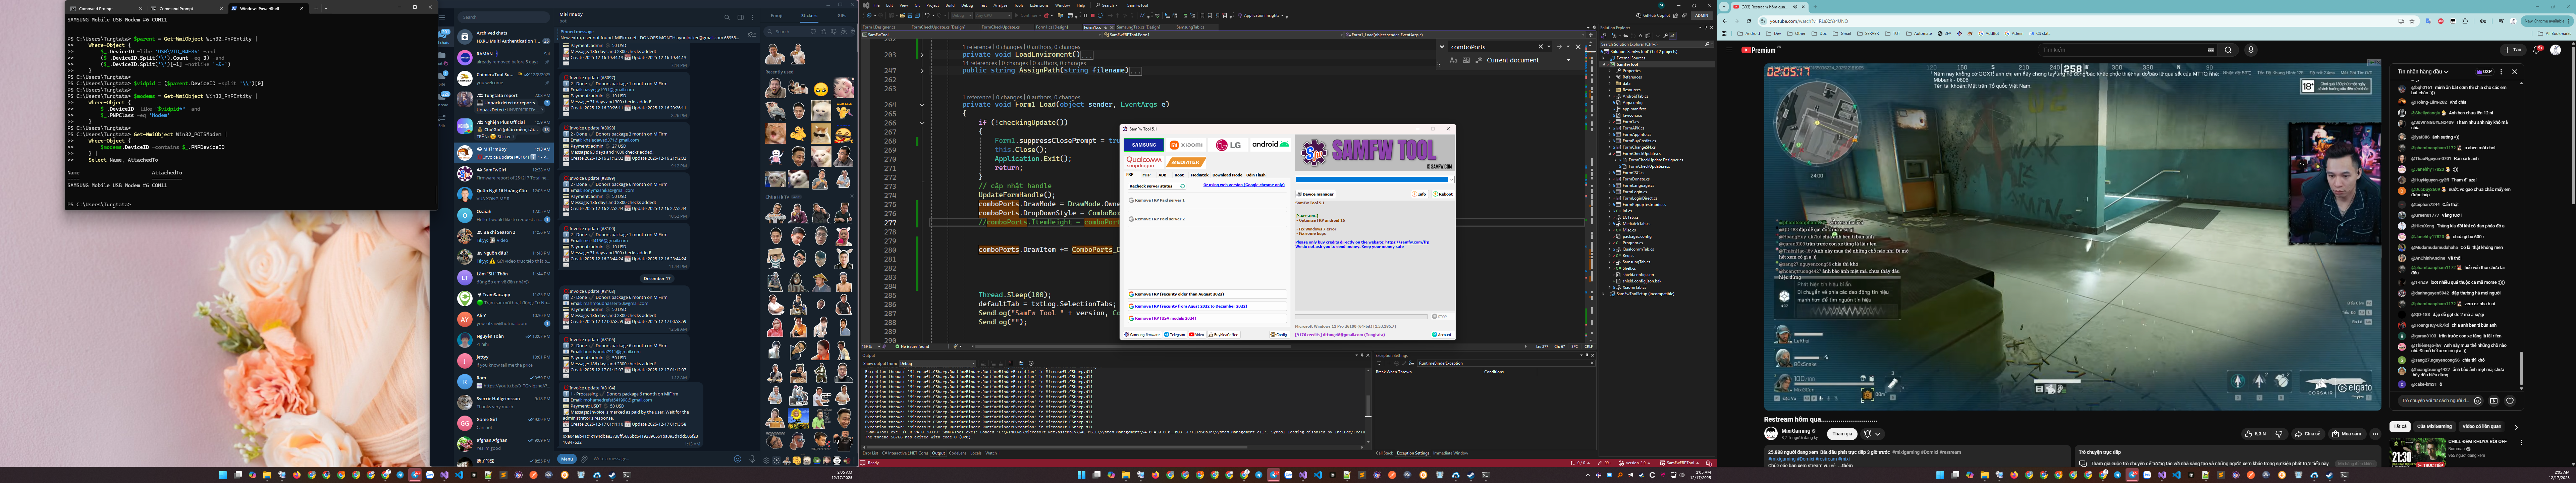Dislike the MixiGaming video
The image size is (2576, 483).
coord(2279,434)
